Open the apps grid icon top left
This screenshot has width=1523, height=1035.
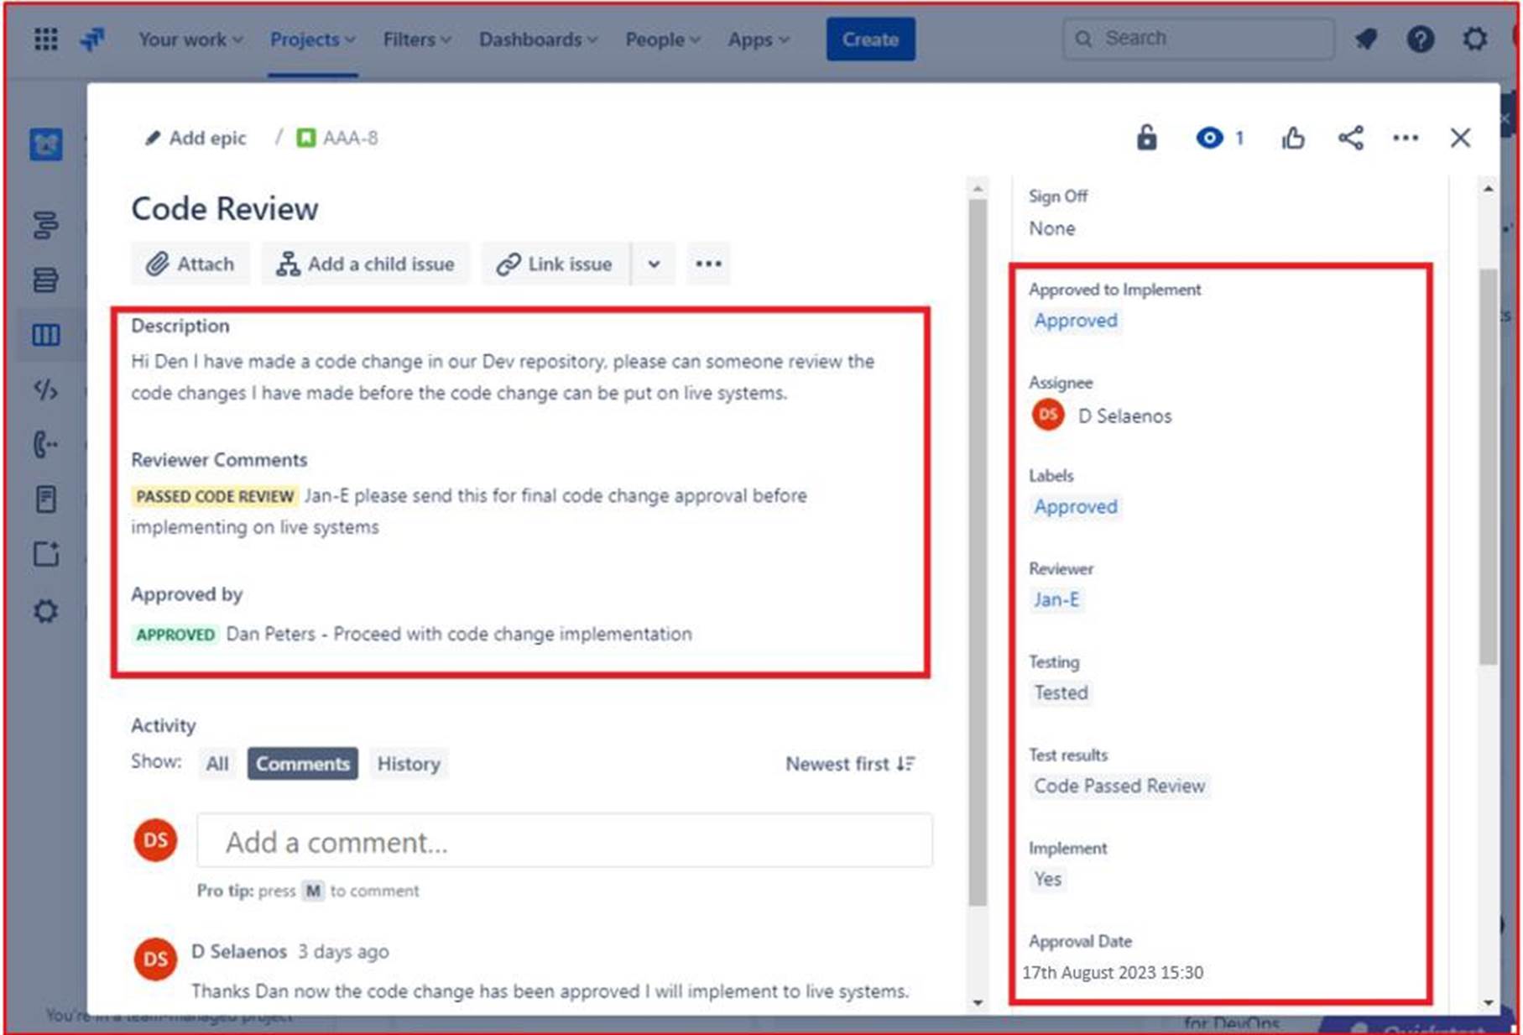pos(46,39)
